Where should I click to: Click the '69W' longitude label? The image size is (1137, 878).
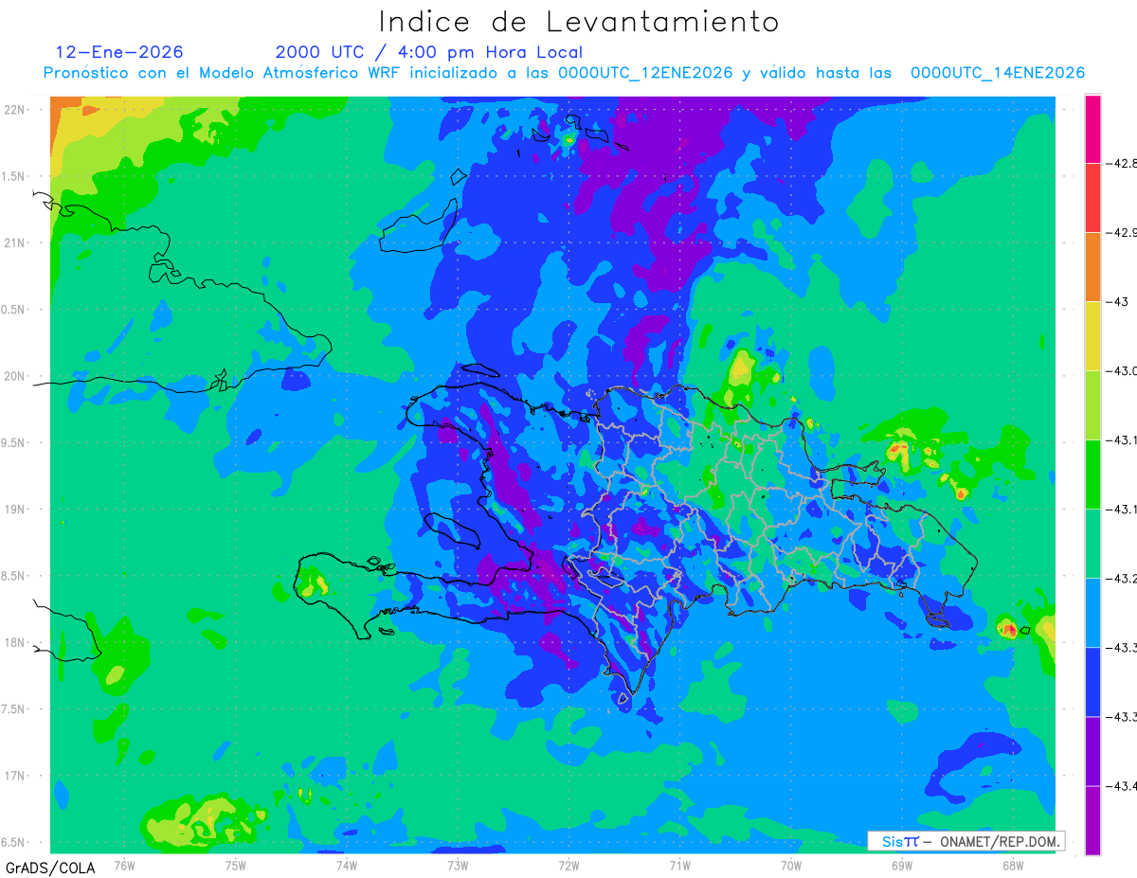pyautogui.click(x=902, y=865)
